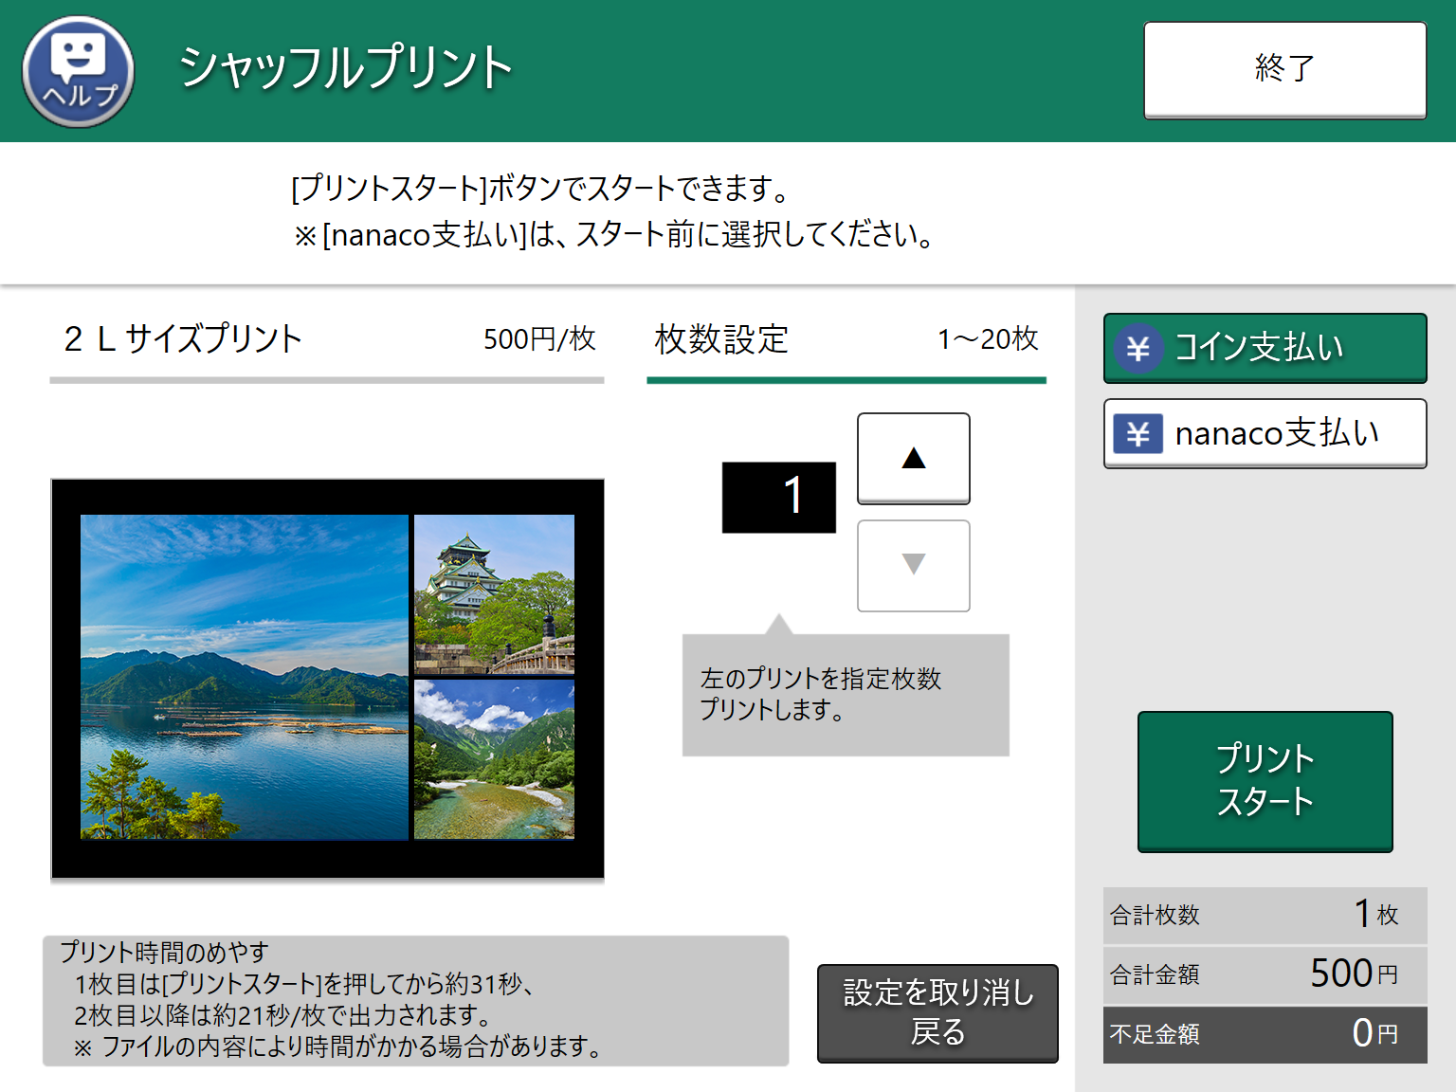Click the 不足金額 shortfall amount row

tap(1265, 1033)
